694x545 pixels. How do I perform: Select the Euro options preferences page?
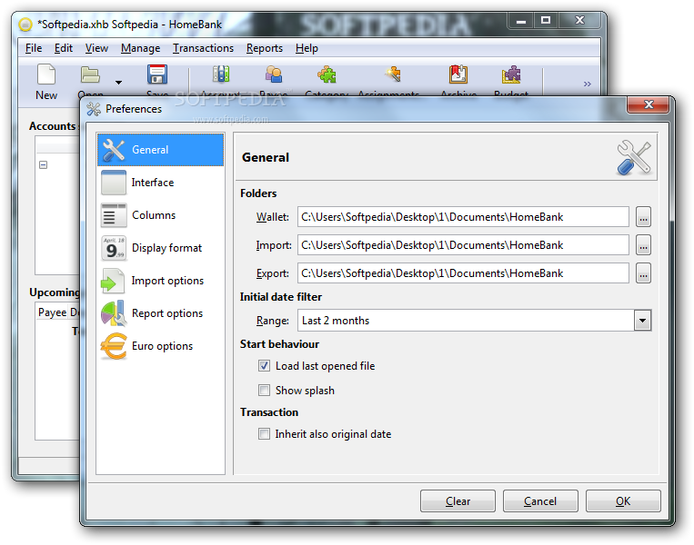tap(160, 346)
